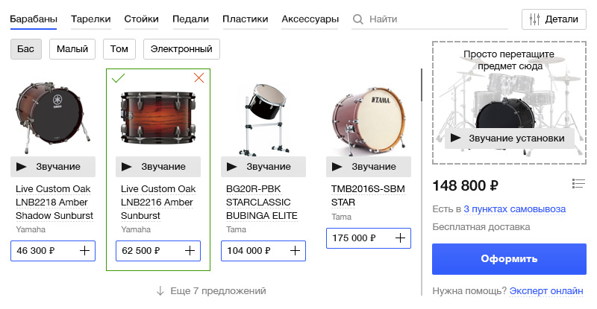
Task: Play sound of BG20R-PBK Starclassic drum
Action: point(263,167)
